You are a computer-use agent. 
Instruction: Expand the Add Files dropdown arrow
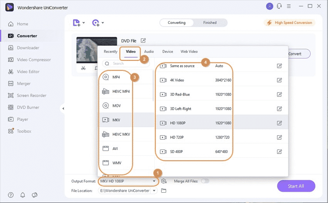[x=84, y=22]
